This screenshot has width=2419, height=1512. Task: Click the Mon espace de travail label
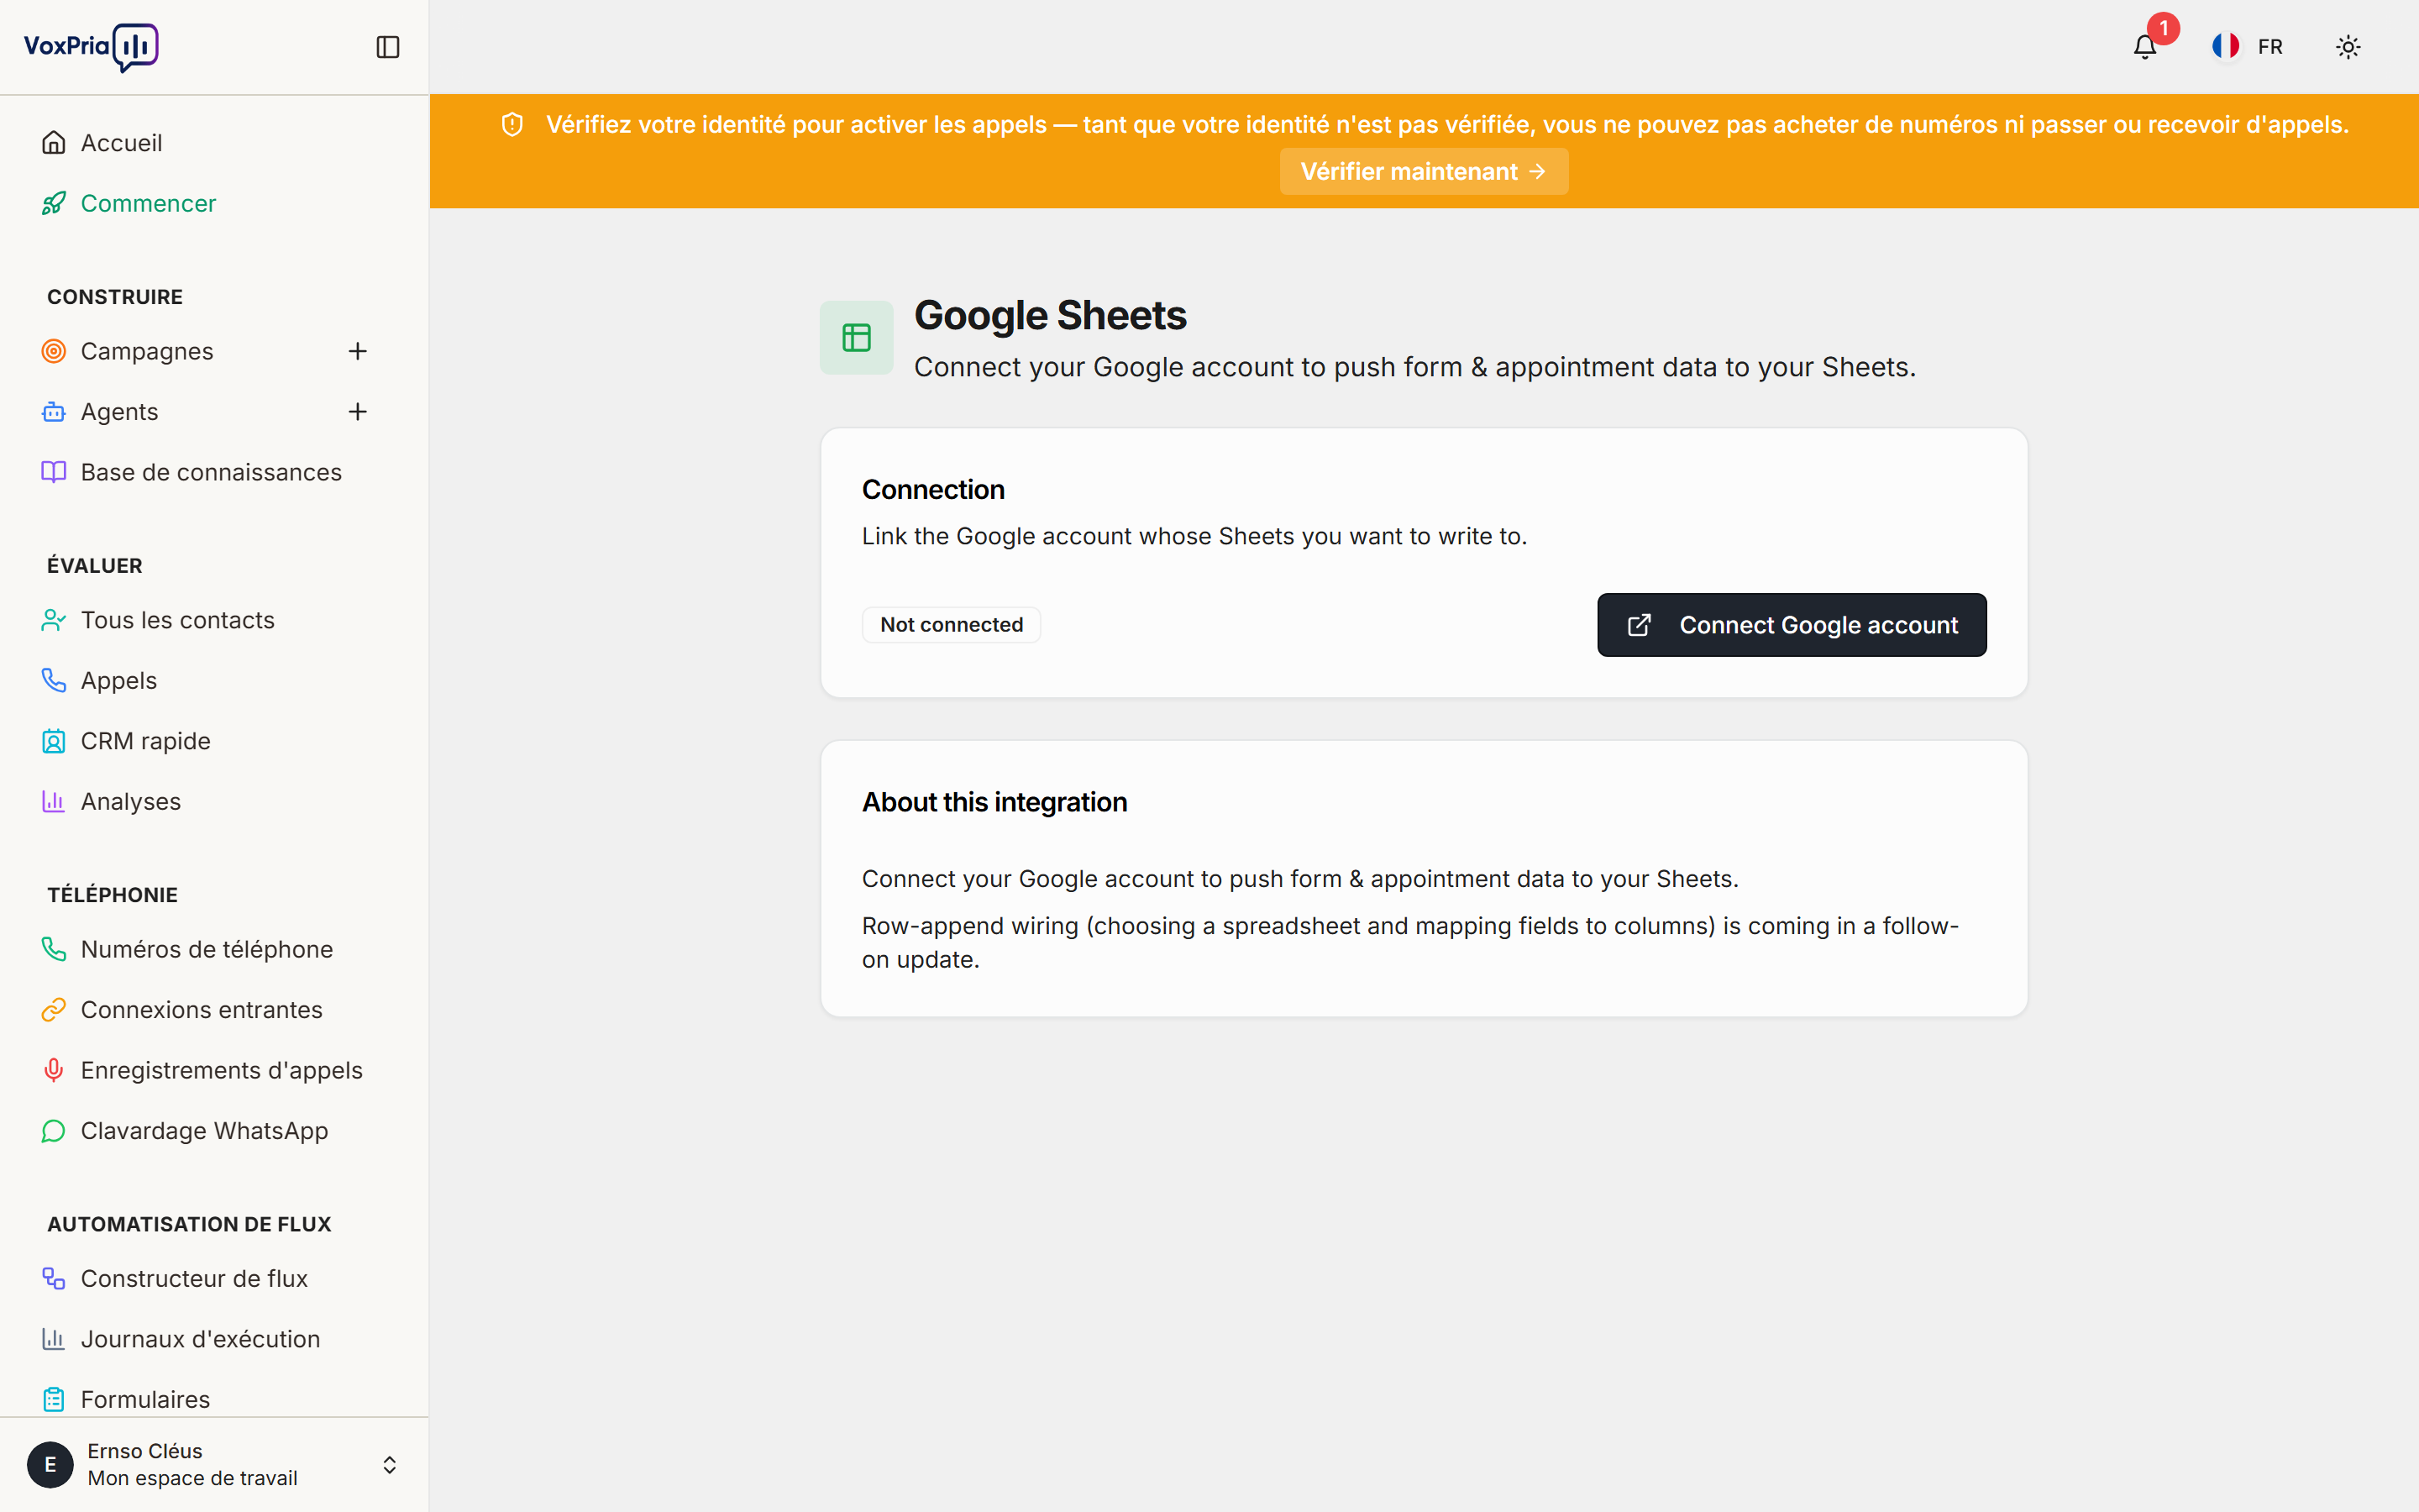click(x=193, y=1478)
